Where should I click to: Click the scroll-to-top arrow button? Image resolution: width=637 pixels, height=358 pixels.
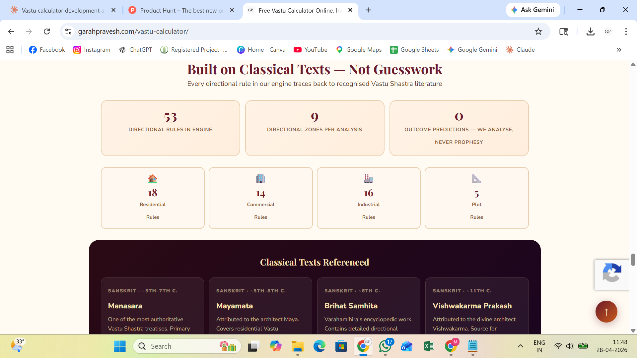(x=606, y=312)
